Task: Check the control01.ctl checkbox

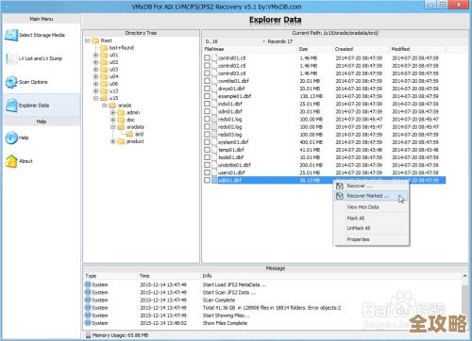Action: click(x=207, y=58)
